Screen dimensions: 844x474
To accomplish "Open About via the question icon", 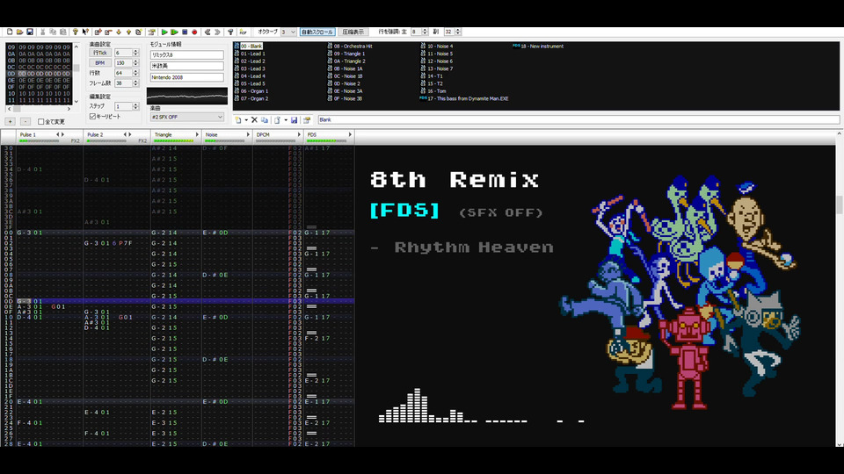I will [76, 32].
